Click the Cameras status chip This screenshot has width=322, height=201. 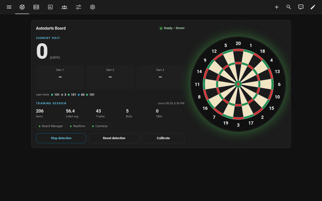point(100,126)
